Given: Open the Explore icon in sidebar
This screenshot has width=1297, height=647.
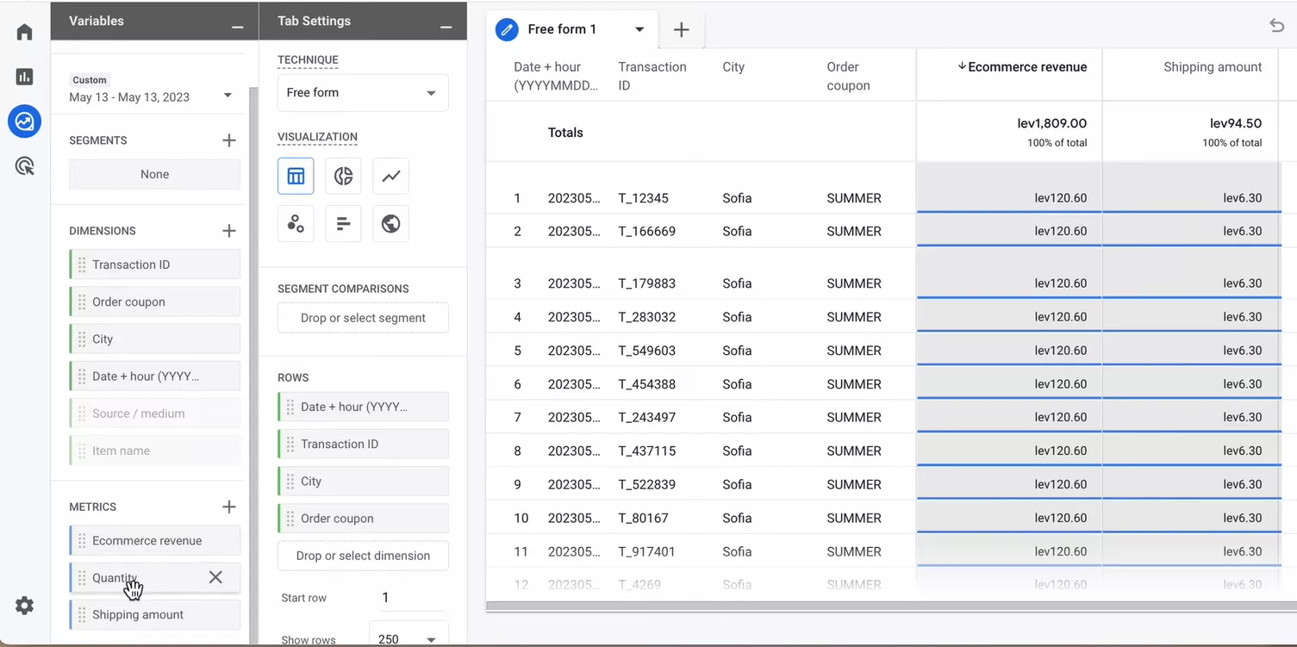Looking at the screenshot, I should [x=24, y=121].
